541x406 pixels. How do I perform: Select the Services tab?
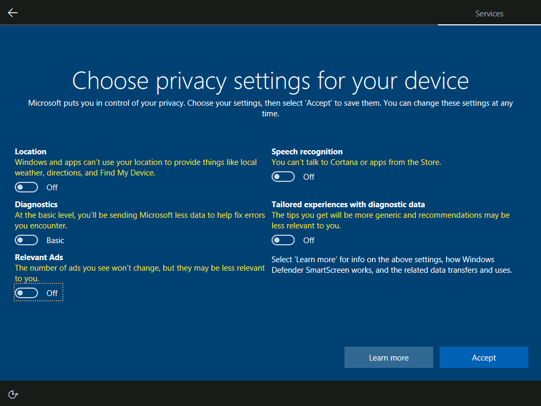(489, 14)
